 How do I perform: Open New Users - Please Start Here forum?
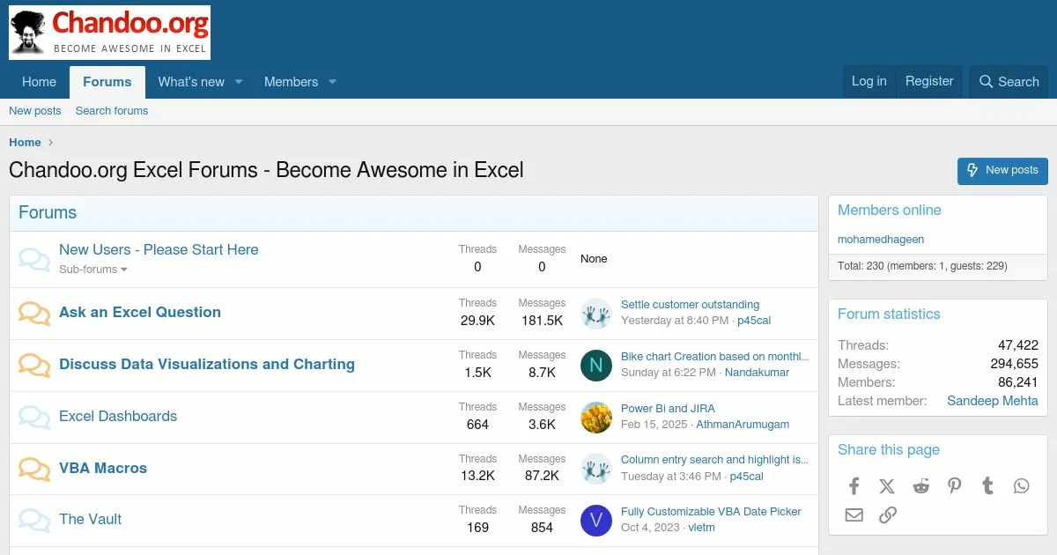coord(159,250)
